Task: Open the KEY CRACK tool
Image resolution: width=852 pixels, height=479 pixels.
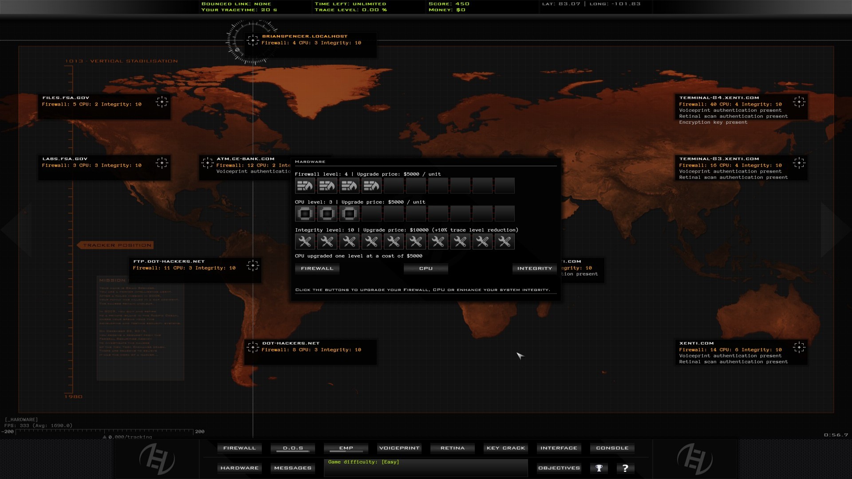Action: tap(505, 448)
